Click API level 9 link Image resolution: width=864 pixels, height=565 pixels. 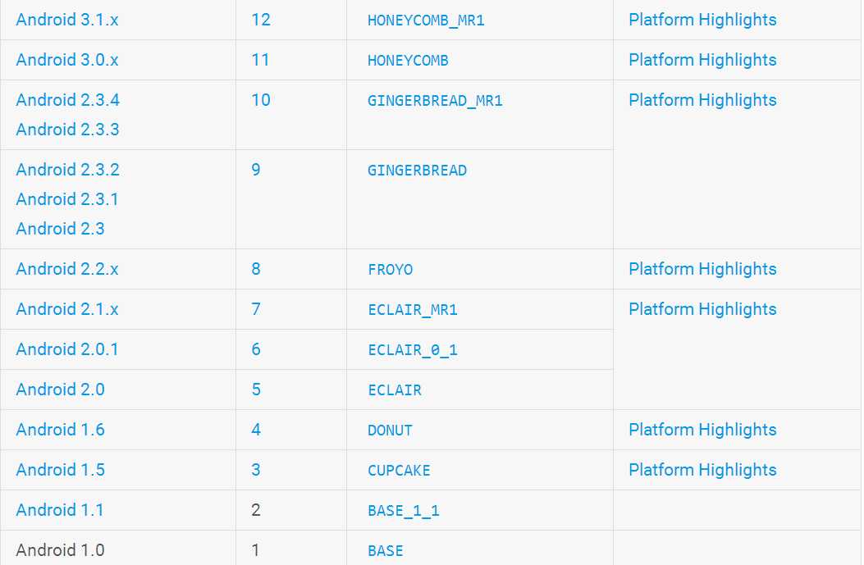(x=256, y=170)
